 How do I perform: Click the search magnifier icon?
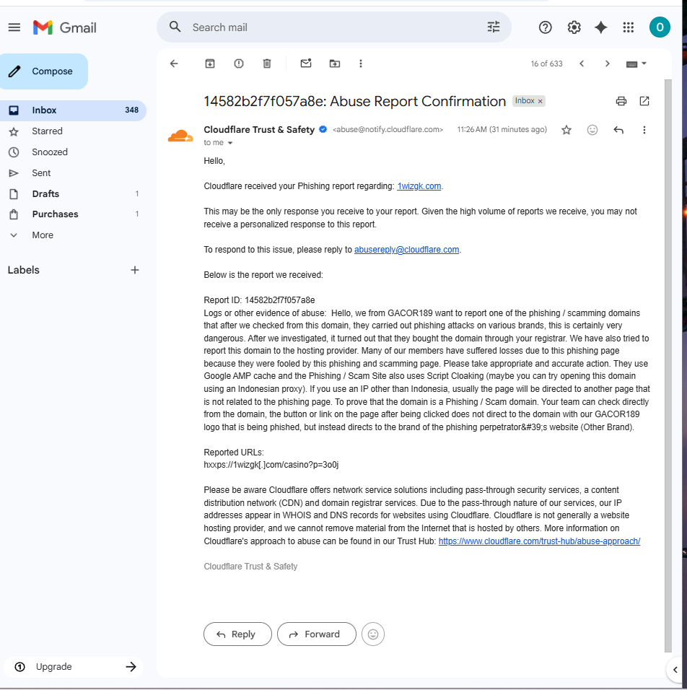(x=175, y=27)
